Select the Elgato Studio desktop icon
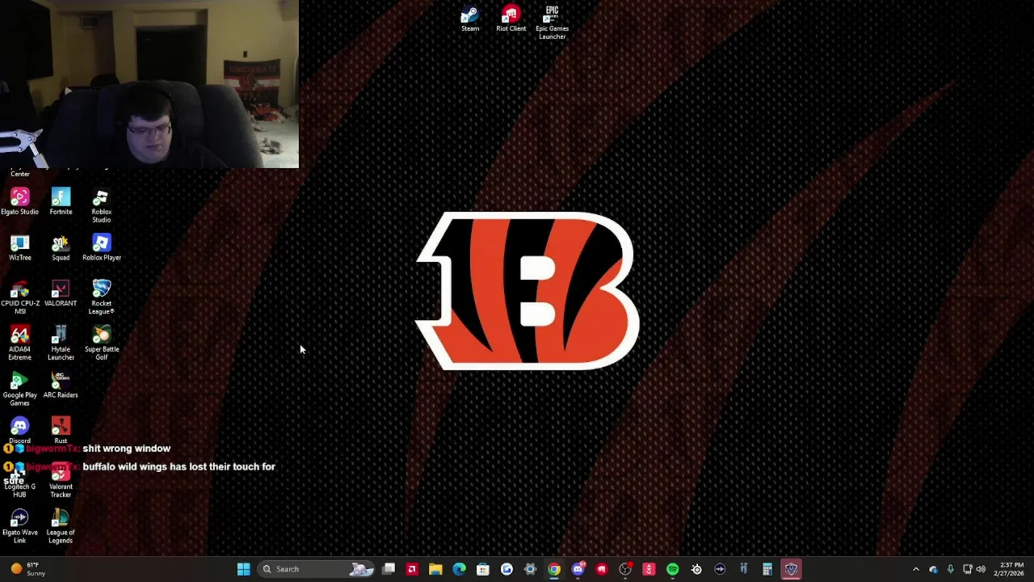 19,202
